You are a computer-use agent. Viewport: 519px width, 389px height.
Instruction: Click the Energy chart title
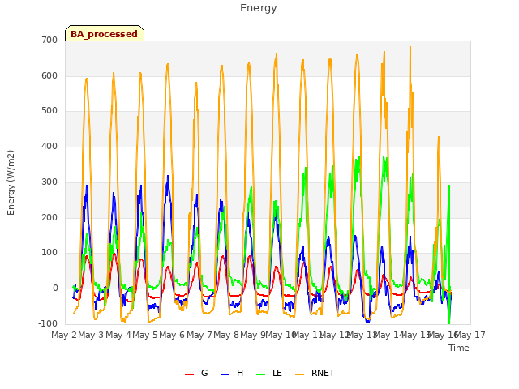point(259,8)
